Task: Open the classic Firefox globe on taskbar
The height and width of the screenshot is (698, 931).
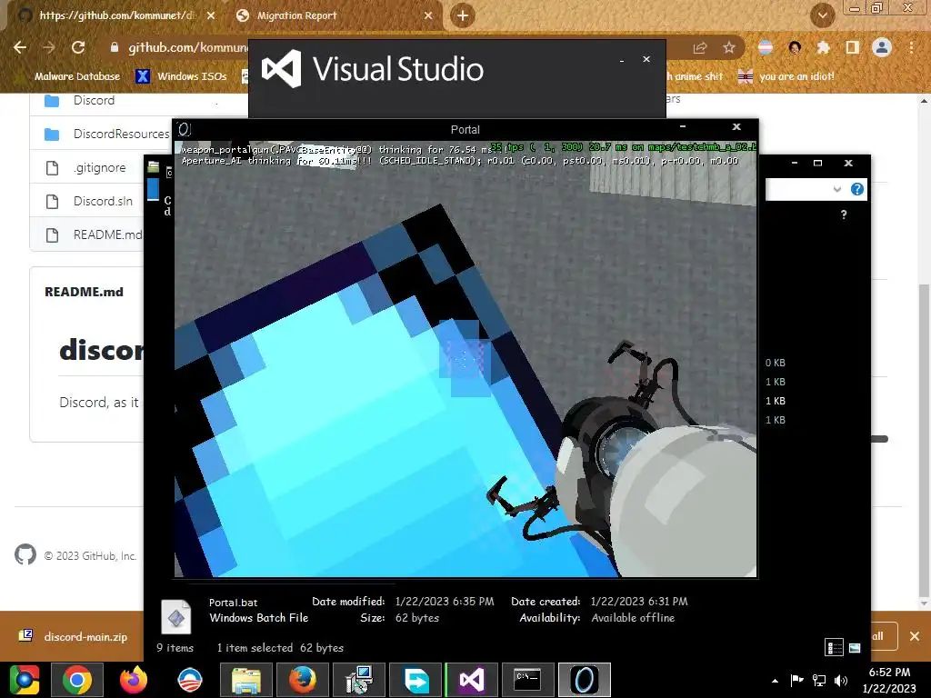Action: click(302, 680)
